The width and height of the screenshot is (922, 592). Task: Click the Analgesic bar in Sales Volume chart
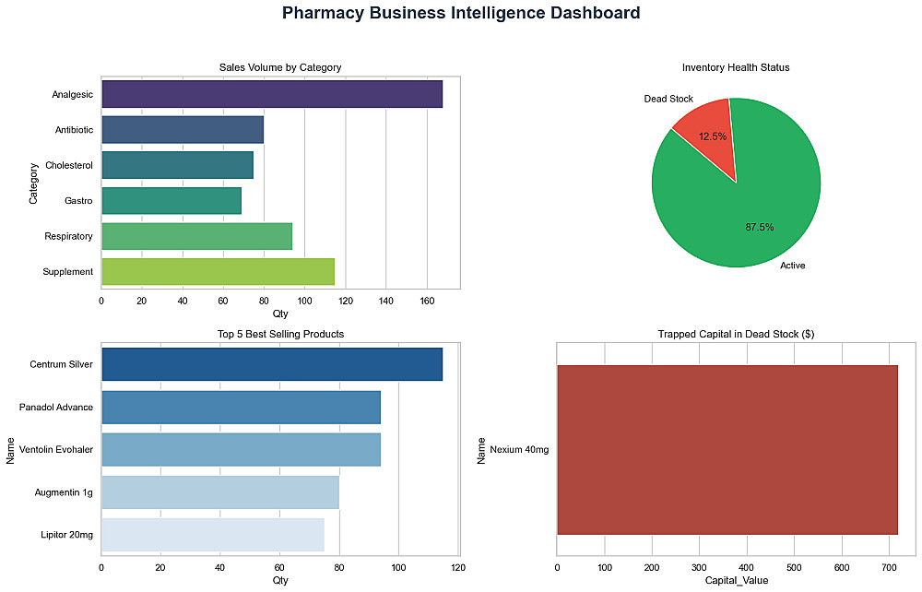pyautogui.click(x=271, y=94)
